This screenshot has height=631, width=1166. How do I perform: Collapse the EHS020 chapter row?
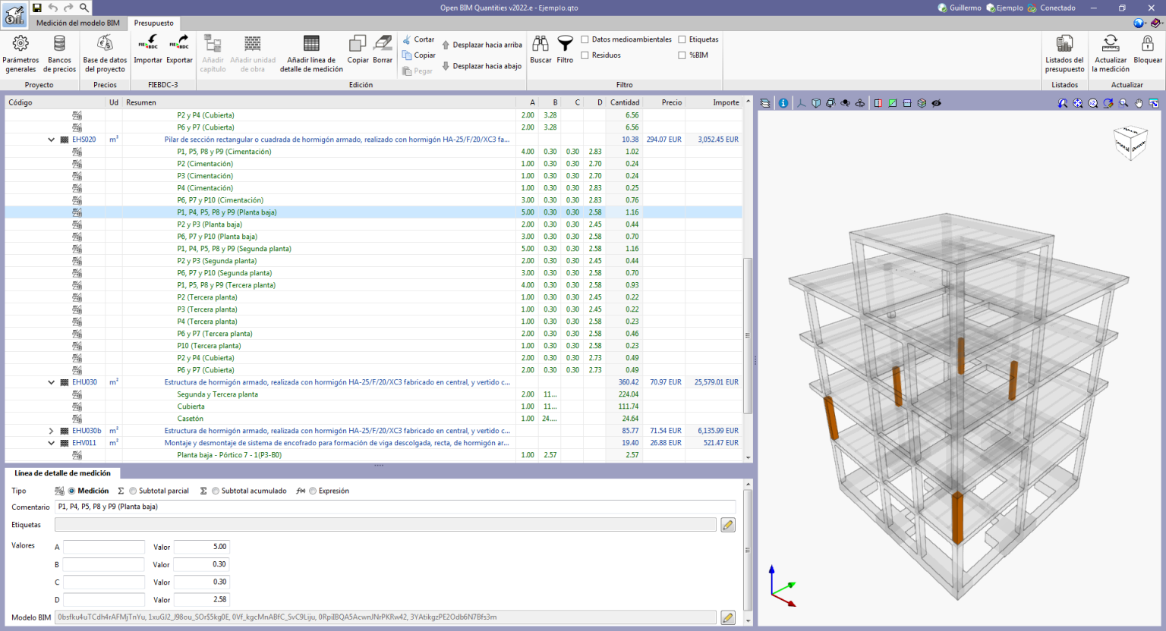click(x=51, y=140)
